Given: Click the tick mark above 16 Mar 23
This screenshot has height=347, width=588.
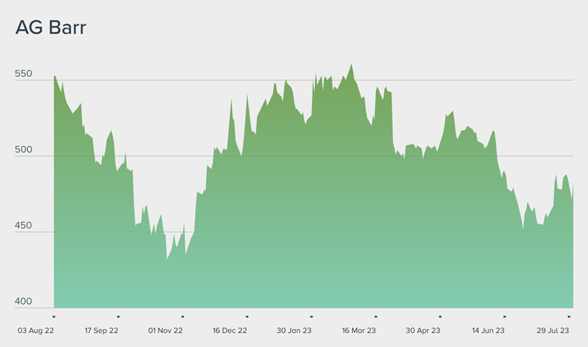Looking at the screenshot, I should point(376,317).
